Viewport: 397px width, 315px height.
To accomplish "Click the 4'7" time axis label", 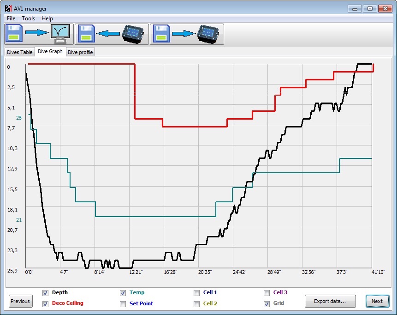I will tap(64, 272).
